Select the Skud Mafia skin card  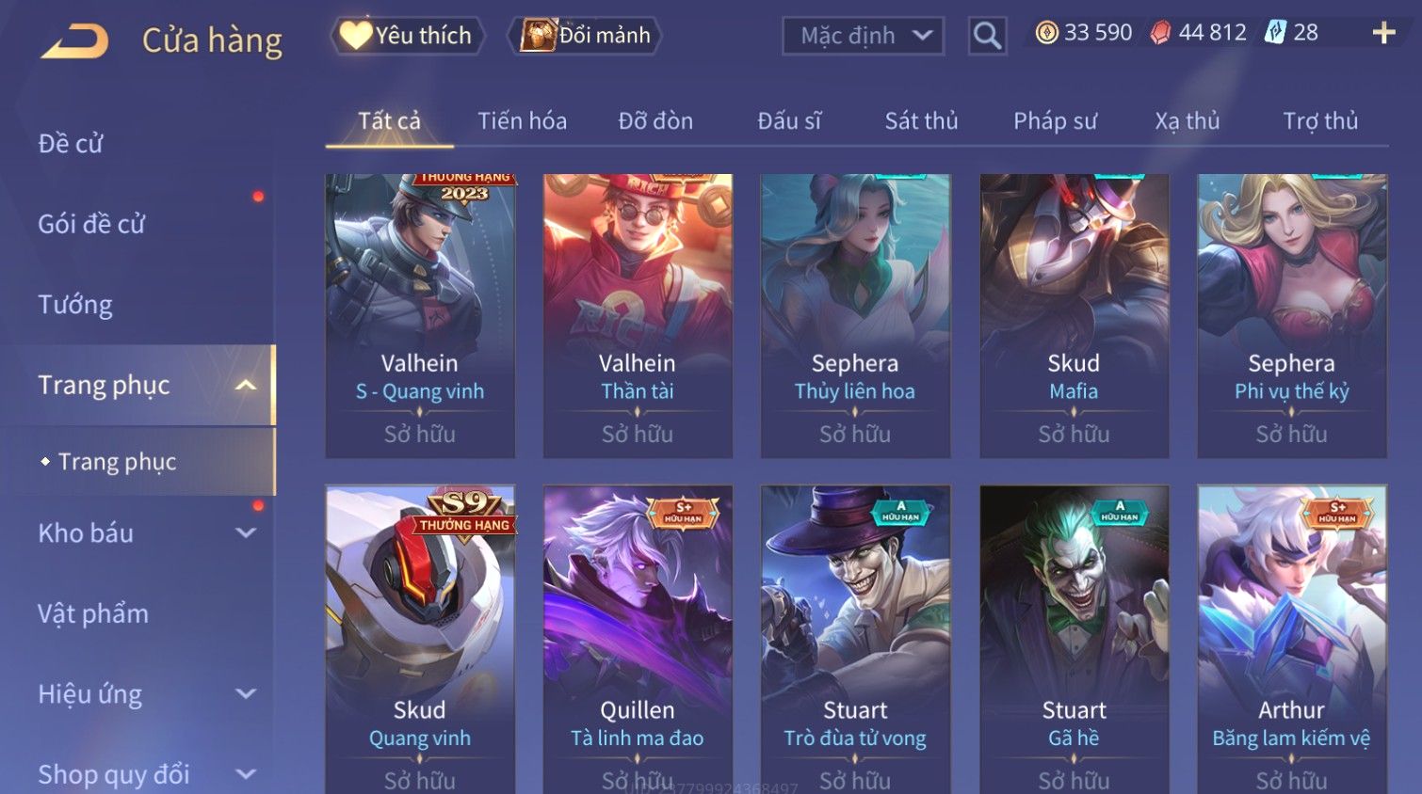click(x=1074, y=316)
